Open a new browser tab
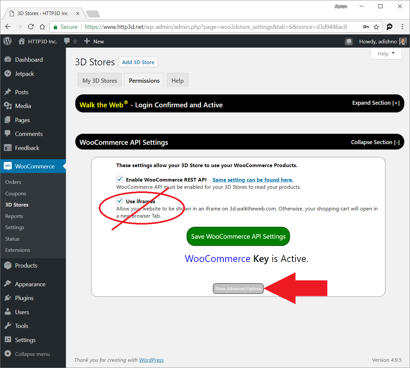Screen dimensions: 410x368 pos(93,14)
